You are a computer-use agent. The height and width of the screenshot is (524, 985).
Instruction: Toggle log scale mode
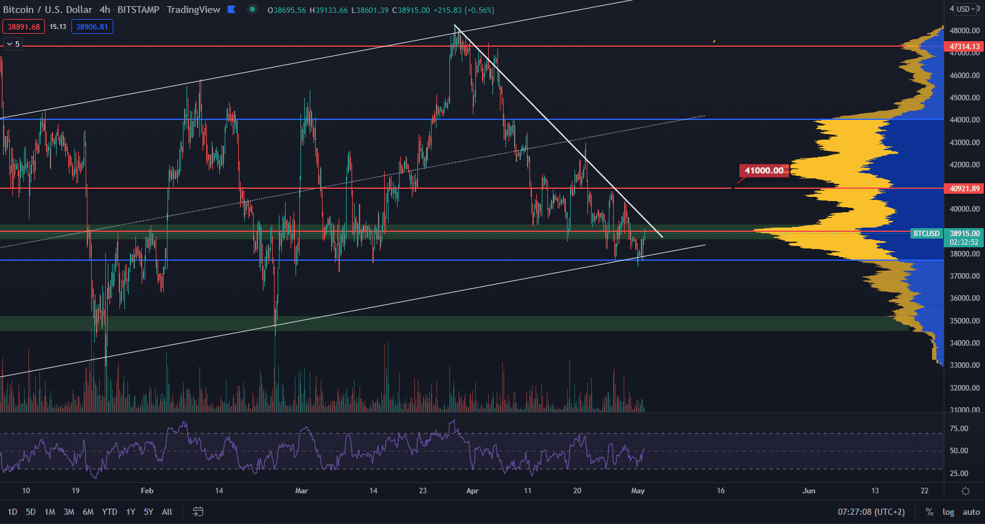[948, 512]
